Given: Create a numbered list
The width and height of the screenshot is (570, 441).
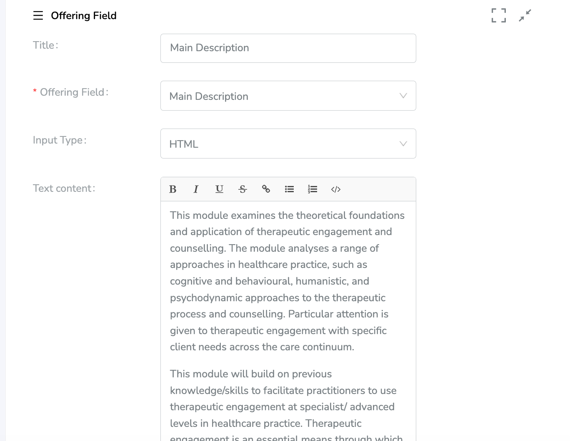Looking at the screenshot, I should point(312,189).
